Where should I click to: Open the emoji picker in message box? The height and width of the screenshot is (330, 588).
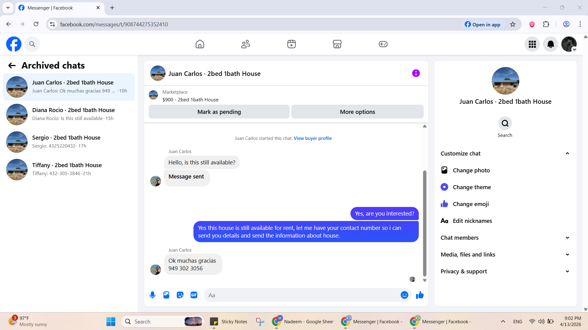coord(404,295)
